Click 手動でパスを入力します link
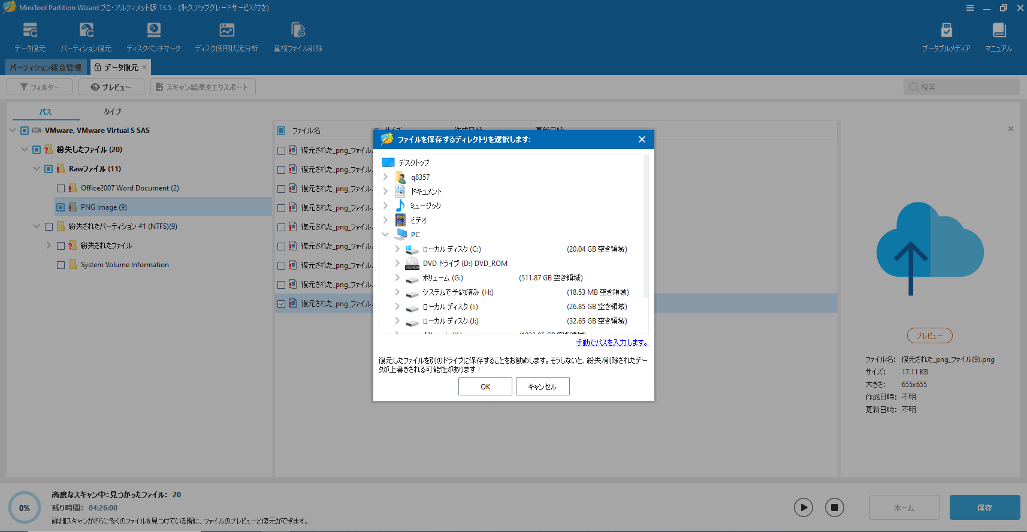Screen dimensions: 1027x532 pyautogui.click(x=612, y=343)
